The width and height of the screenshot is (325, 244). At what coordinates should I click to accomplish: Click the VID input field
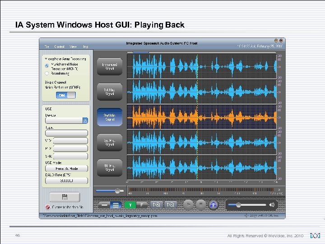[70, 141]
